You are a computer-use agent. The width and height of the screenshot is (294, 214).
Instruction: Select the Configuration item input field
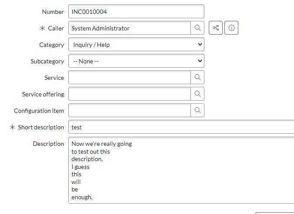click(130, 110)
